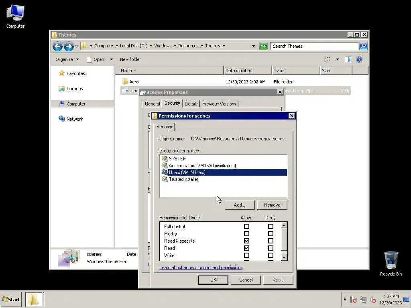Open the network tray icon

coord(363,299)
